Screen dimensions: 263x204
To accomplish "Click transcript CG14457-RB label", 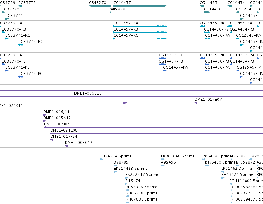I will point(126,29).
